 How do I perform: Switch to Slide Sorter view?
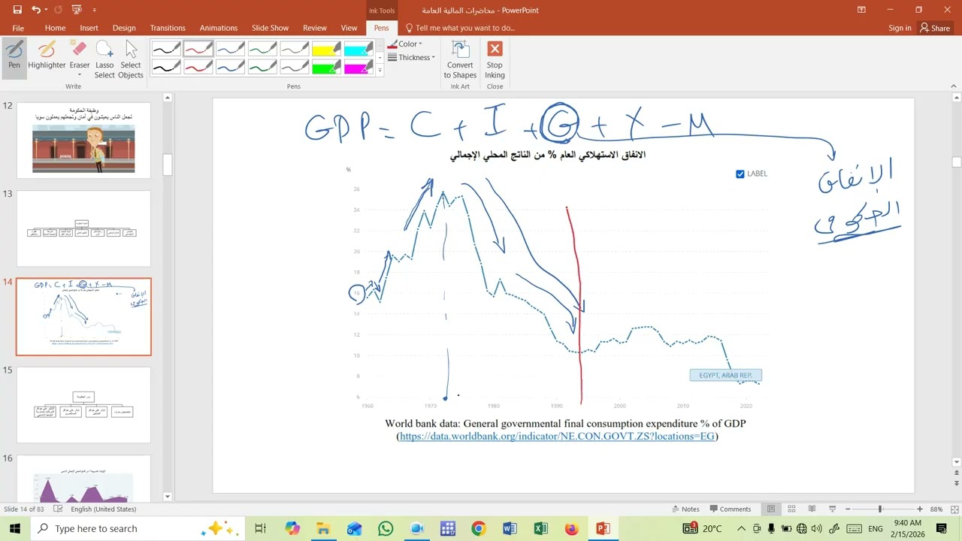pyautogui.click(x=791, y=509)
